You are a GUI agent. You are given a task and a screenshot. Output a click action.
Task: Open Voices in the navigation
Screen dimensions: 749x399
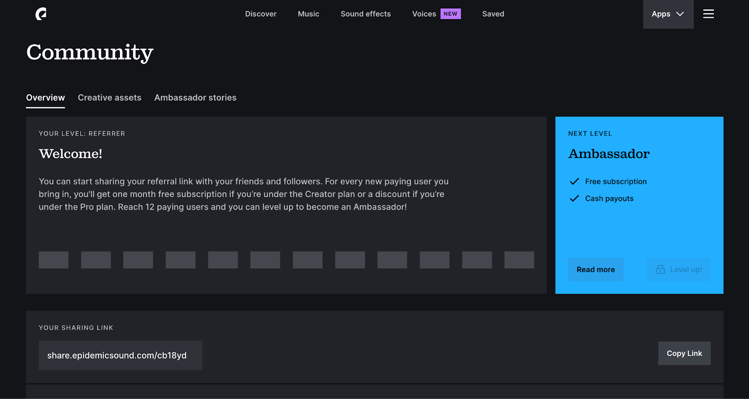click(424, 14)
